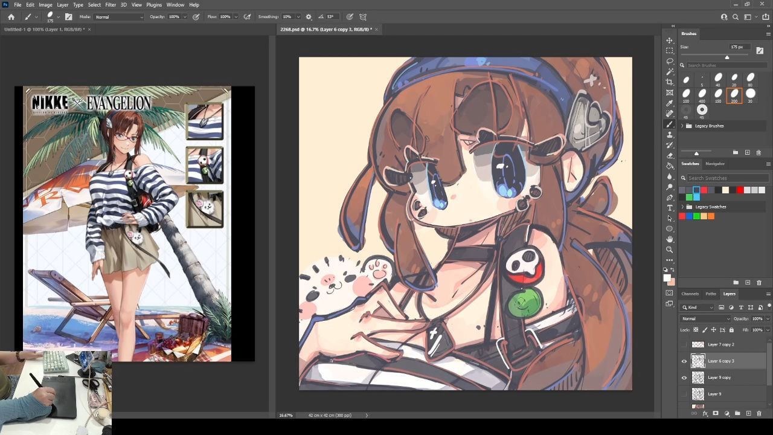Select the Magic Wand tool
Image resolution: width=773 pixels, height=435 pixels.
click(669, 72)
